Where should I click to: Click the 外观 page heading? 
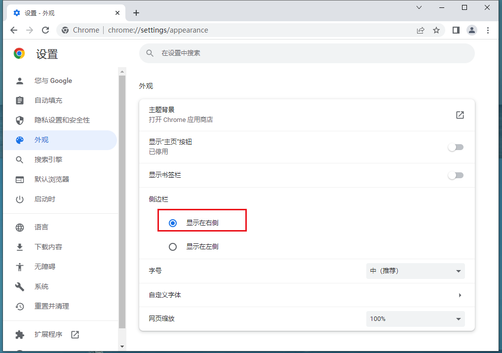(x=146, y=86)
